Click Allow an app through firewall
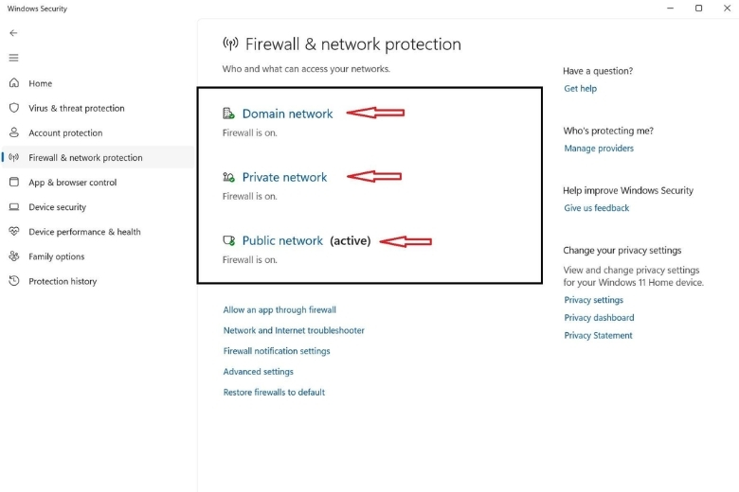Viewport: 739px width, 492px height. pyautogui.click(x=279, y=309)
